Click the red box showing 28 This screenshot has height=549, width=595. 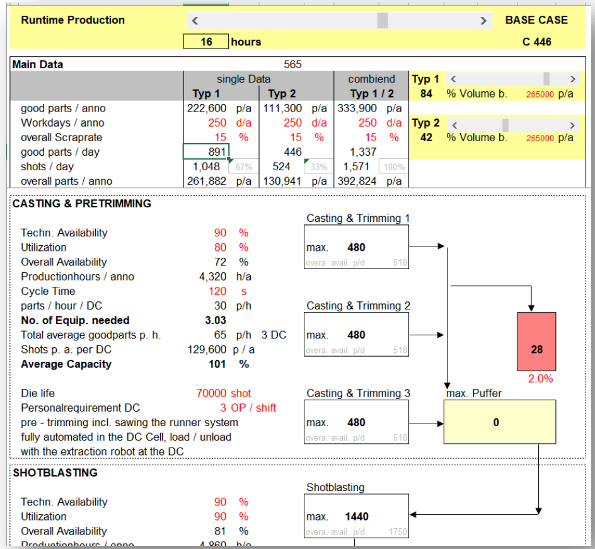(x=536, y=342)
